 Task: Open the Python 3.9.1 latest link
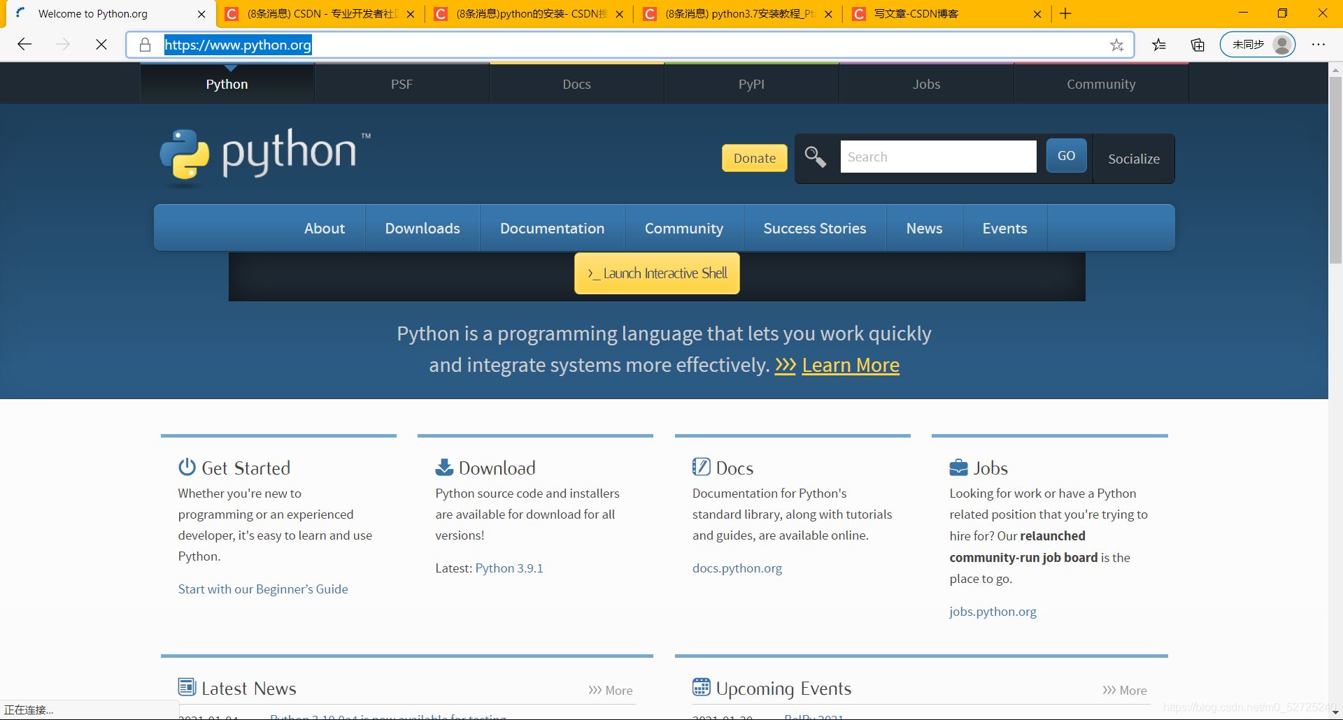coord(509,568)
